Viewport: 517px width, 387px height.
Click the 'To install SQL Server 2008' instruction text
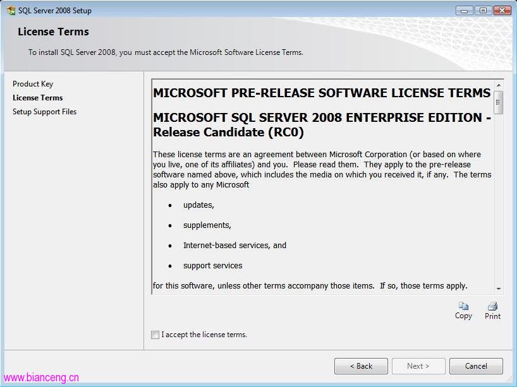pyautogui.click(x=166, y=52)
